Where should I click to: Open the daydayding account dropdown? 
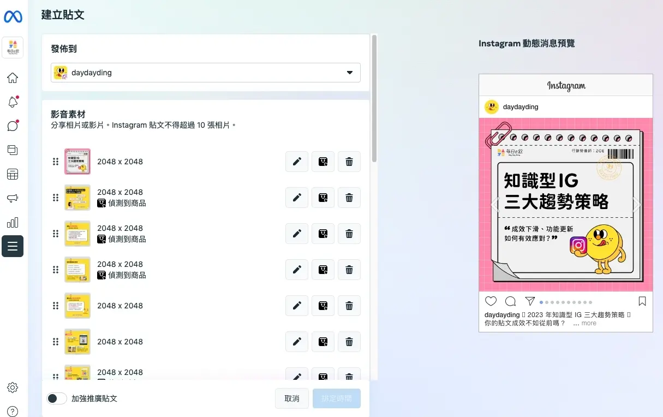(x=206, y=73)
